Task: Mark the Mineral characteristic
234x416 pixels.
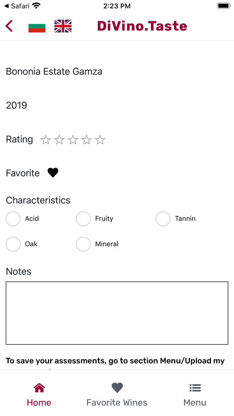Action: coord(83,244)
